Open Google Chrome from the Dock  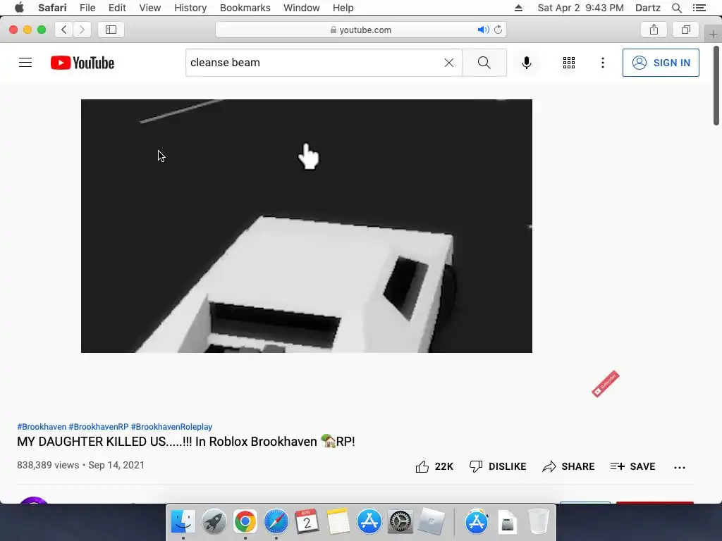coord(245,522)
